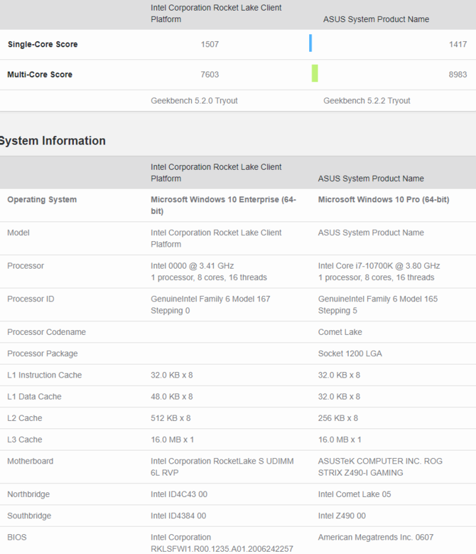Click Geekbench 5.2.0 Tryout version text
476x554 pixels.
pos(194,101)
